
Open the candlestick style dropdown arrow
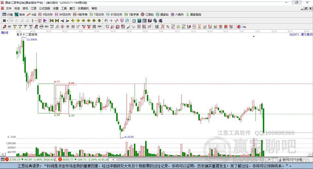click(x=35, y=21)
